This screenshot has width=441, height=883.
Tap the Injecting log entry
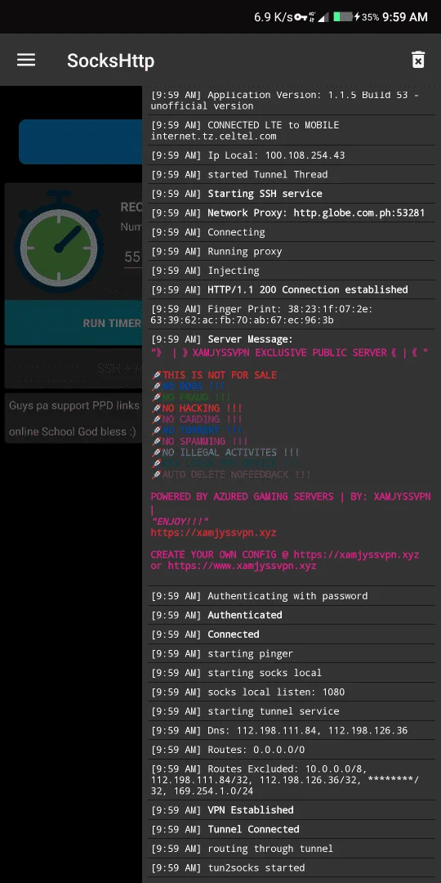(x=292, y=271)
